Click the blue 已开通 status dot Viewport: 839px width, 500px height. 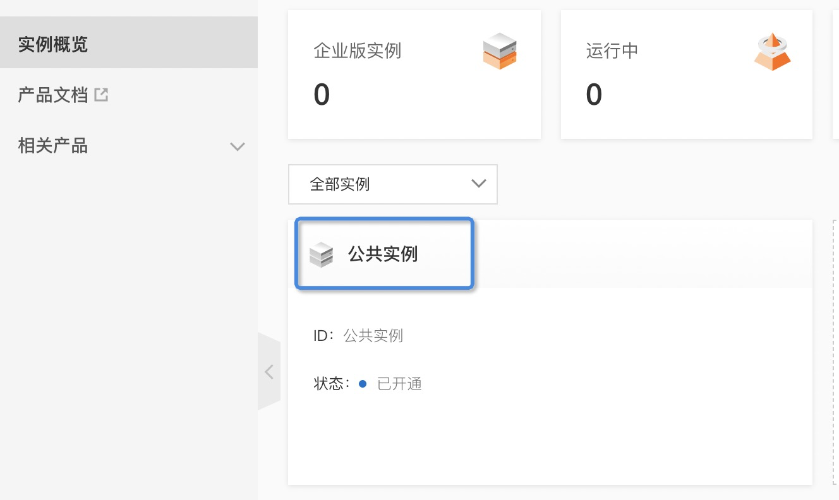pos(363,383)
